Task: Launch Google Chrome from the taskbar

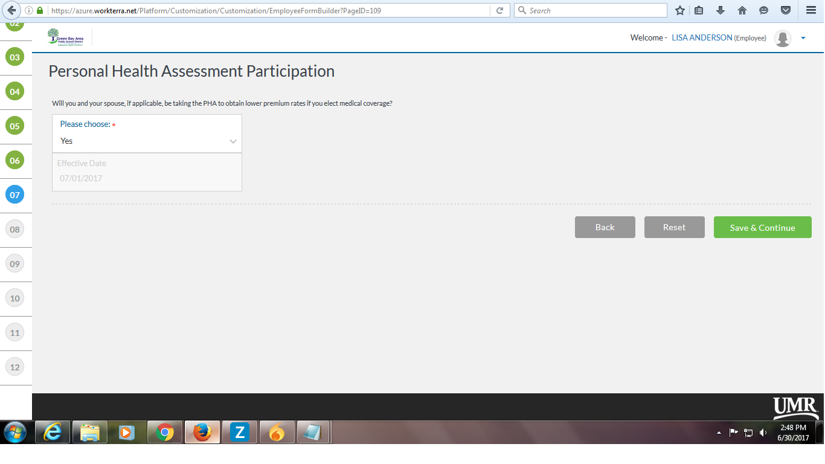Action: tap(165, 433)
